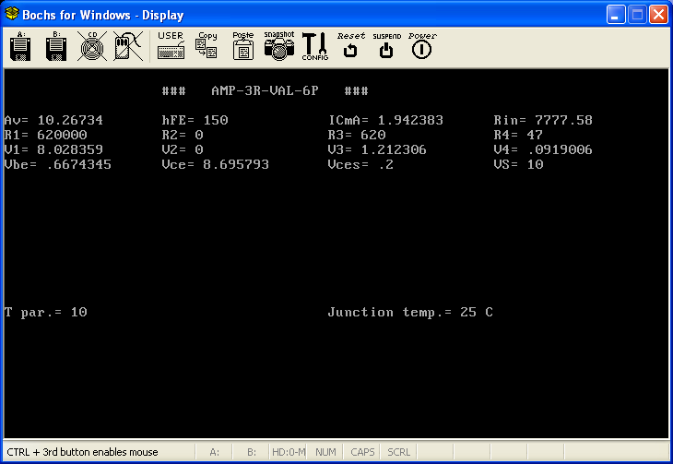Click the disabled maximize button

point(637,15)
